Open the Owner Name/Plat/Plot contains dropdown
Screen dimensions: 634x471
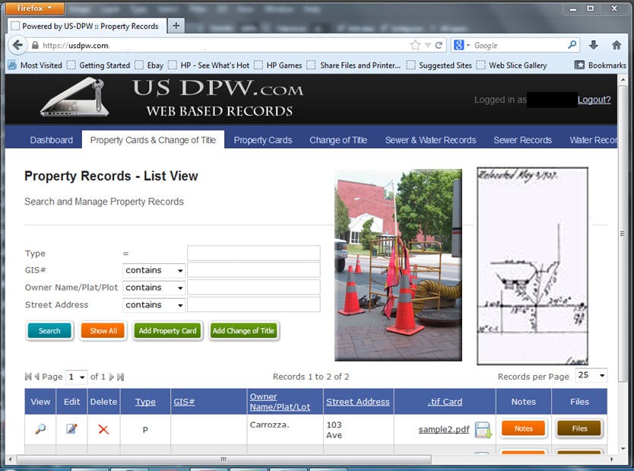pos(154,288)
